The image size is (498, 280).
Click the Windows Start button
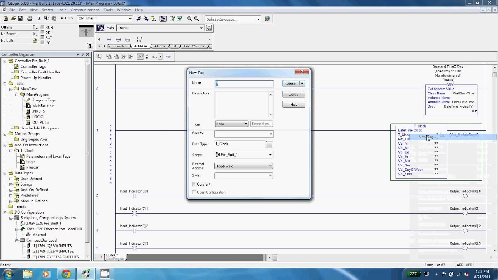pyautogui.click(x=8, y=274)
